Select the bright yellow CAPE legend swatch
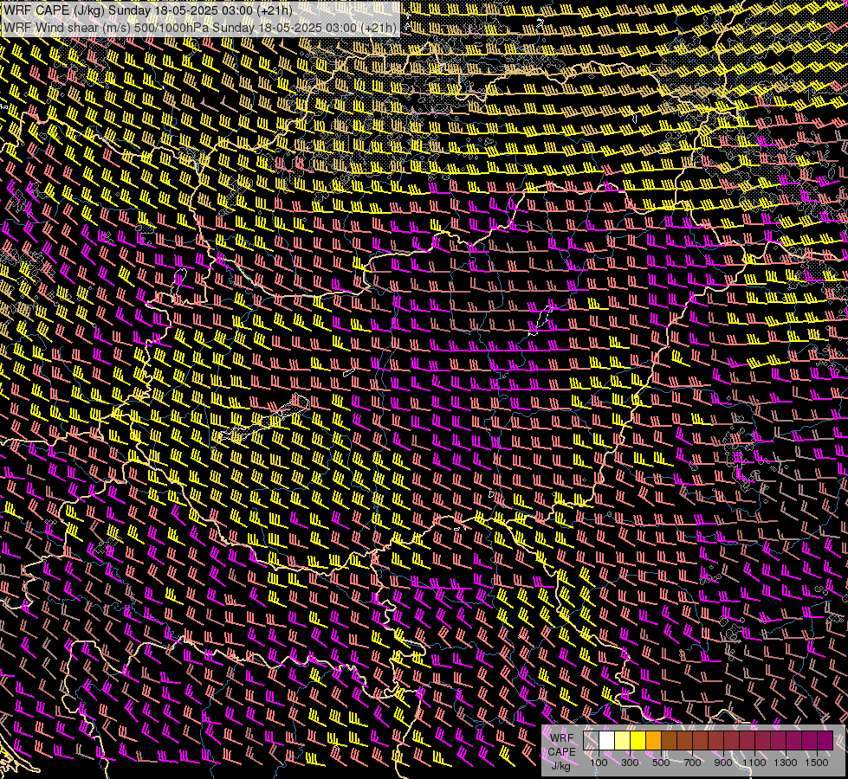This screenshot has width=848, height=779. pos(638,741)
